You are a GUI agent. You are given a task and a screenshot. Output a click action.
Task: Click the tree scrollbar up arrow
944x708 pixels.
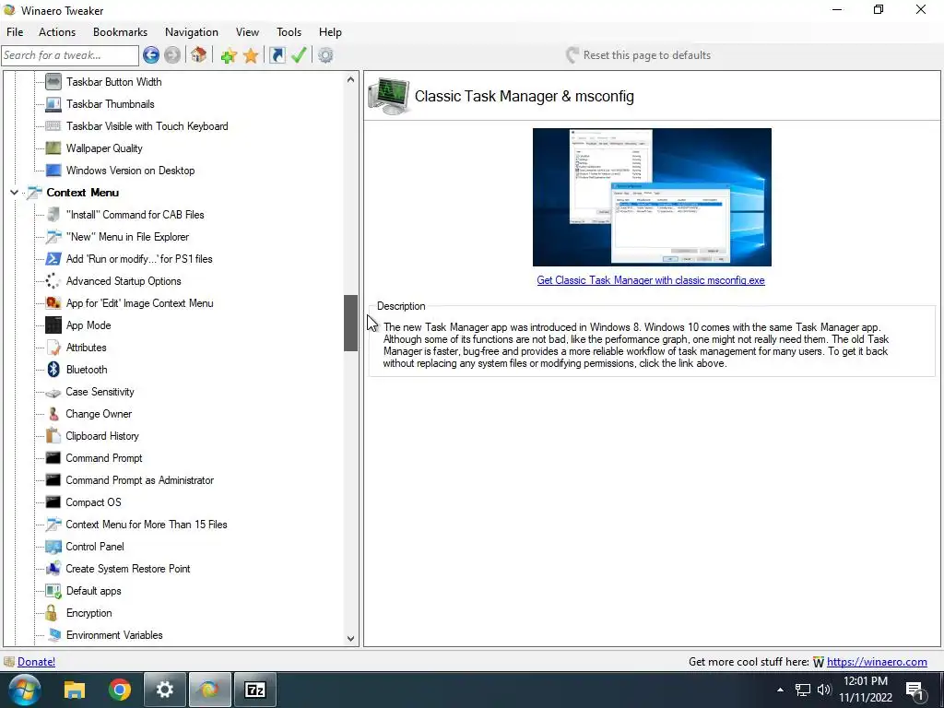click(351, 79)
